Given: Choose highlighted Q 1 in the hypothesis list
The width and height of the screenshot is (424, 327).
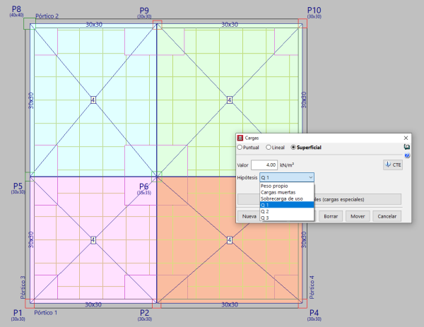Looking at the screenshot, I should pyautogui.click(x=287, y=205).
